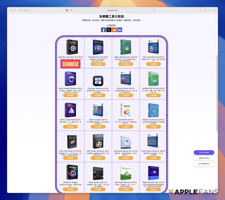This screenshot has width=225, height=200.
Task: Click 立即領取 under WinOptimizer 26
Action: (x=98, y=64)
